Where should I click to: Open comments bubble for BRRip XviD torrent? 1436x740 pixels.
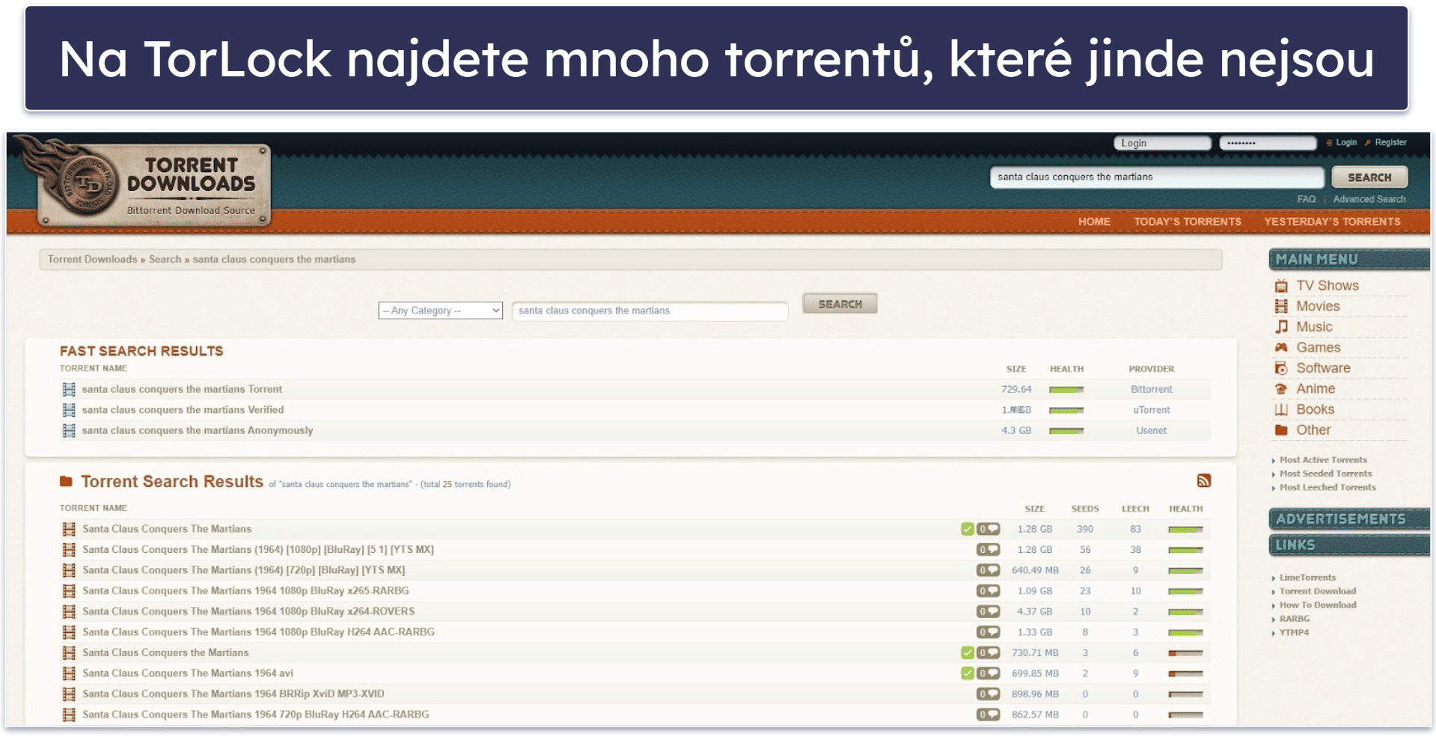(989, 694)
